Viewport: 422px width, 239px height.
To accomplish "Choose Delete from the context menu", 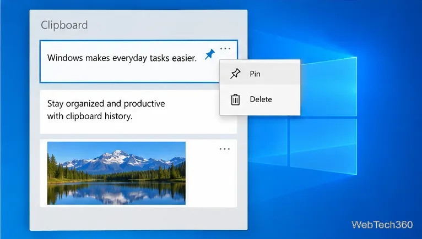I will tap(259, 99).
